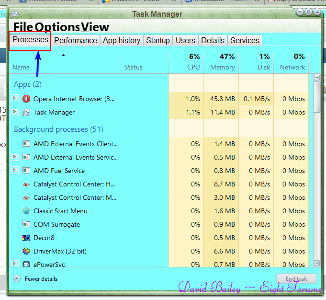Viewport: 326px width, 300px height.
Task: Click the COM Surrogate icon
Action: click(x=26, y=224)
